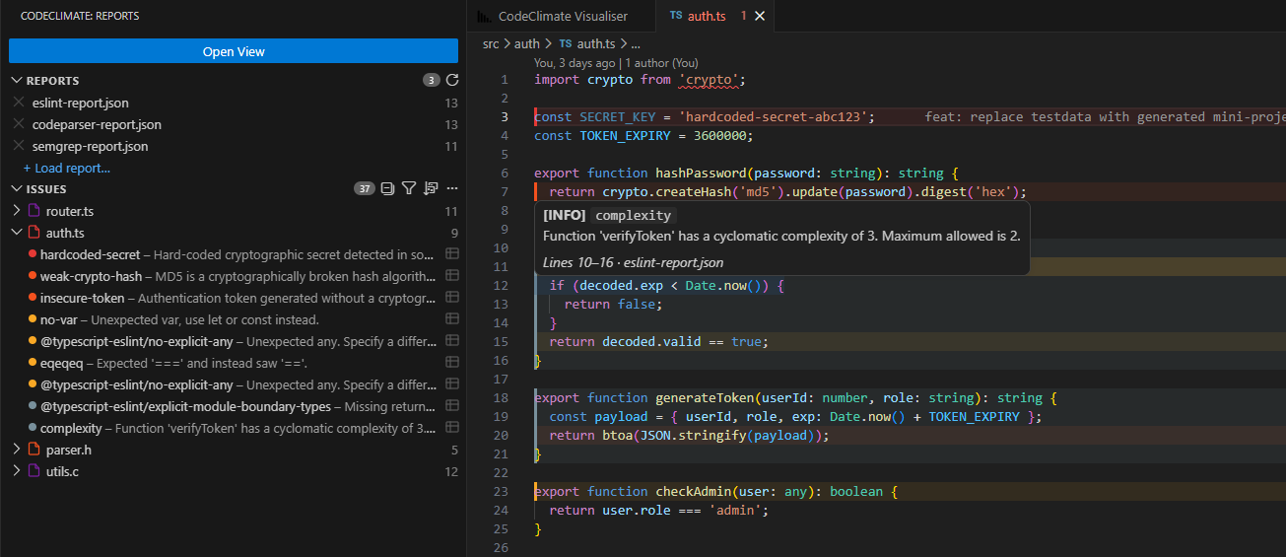Select the hardcoded-secret issue

coord(234,254)
